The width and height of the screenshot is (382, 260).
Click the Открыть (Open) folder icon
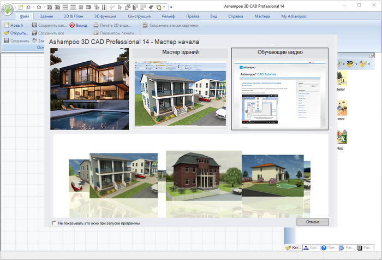[7, 33]
